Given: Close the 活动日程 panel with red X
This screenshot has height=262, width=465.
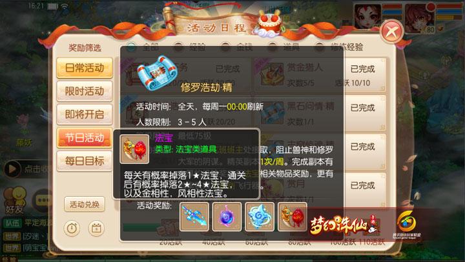Looking at the screenshot, I should pos(392,31).
